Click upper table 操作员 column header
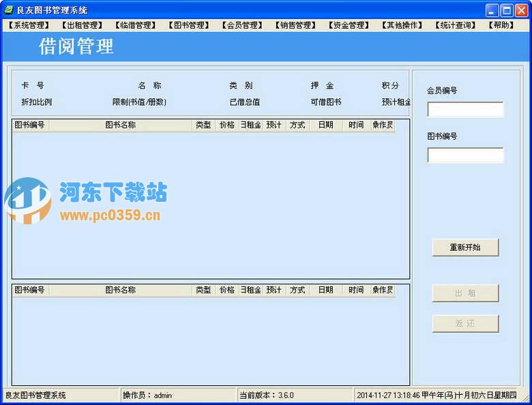This screenshot has height=405, width=532. point(383,125)
